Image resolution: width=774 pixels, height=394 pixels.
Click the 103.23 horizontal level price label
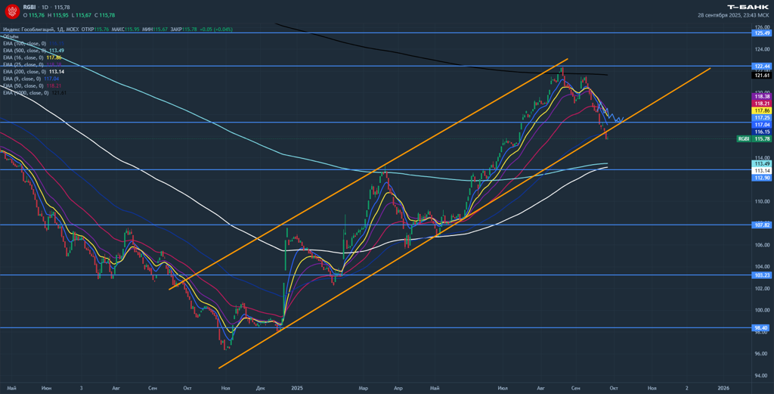[x=761, y=275]
